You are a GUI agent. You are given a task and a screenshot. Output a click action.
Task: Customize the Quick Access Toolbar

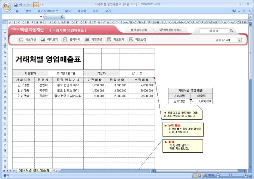[43, 5]
